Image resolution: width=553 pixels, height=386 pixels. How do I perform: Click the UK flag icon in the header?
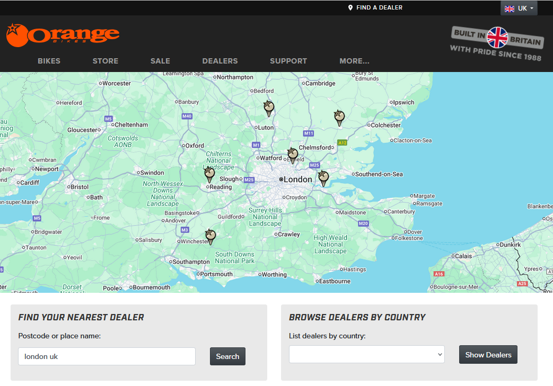pos(509,8)
